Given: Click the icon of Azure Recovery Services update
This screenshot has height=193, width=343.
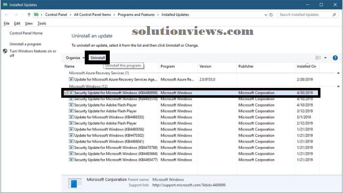Looking at the screenshot, I should point(71,80).
